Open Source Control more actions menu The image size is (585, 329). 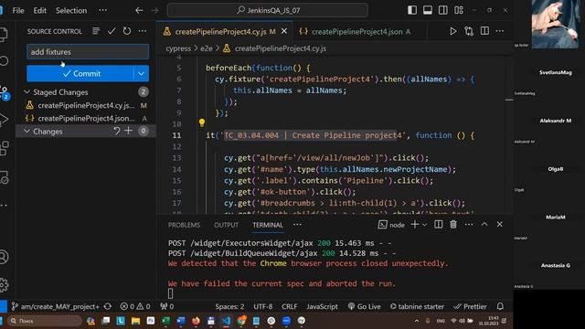tap(143, 31)
